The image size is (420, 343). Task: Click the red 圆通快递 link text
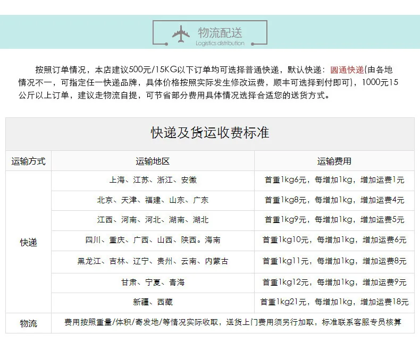tap(347, 70)
